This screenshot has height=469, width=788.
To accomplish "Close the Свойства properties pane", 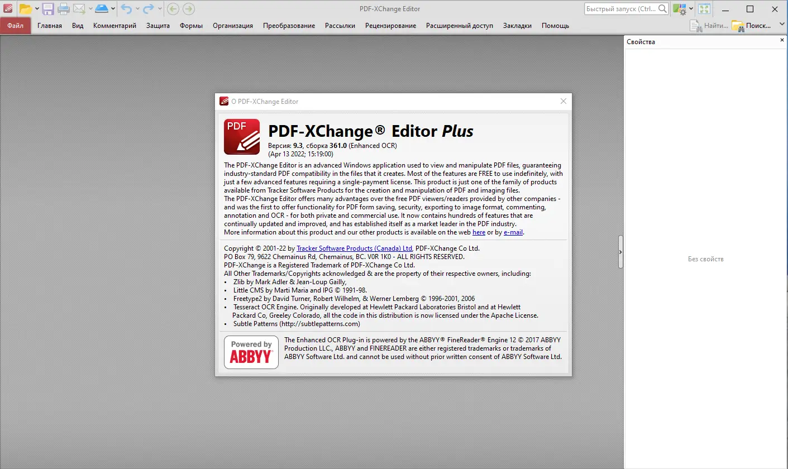I will (782, 40).
